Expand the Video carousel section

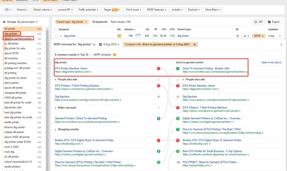click(65, 108)
